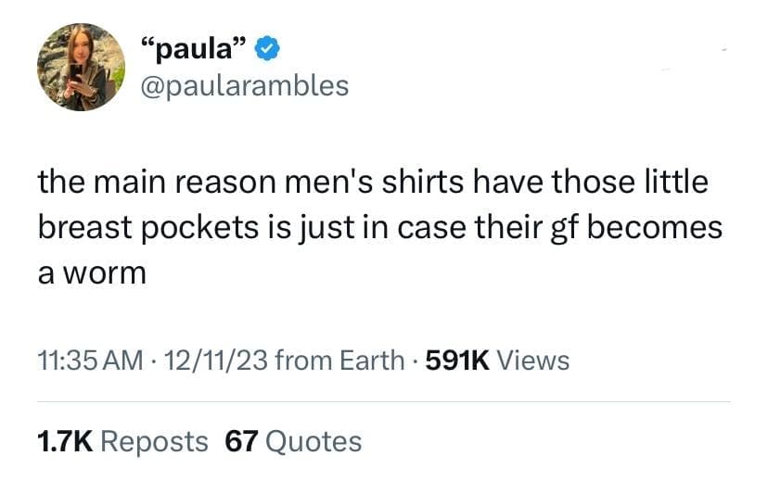Select the "from Earth" location text
Screen dimensions: 768x481
click(x=339, y=361)
